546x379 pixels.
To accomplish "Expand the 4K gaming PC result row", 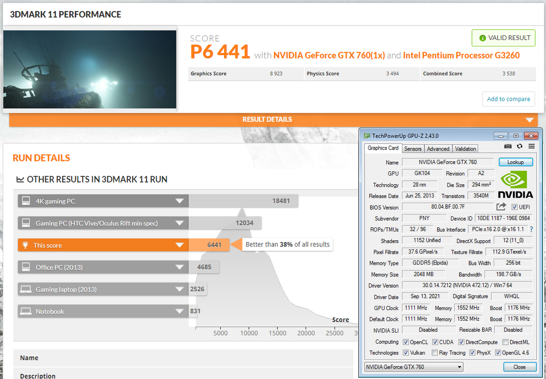I will point(179,201).
